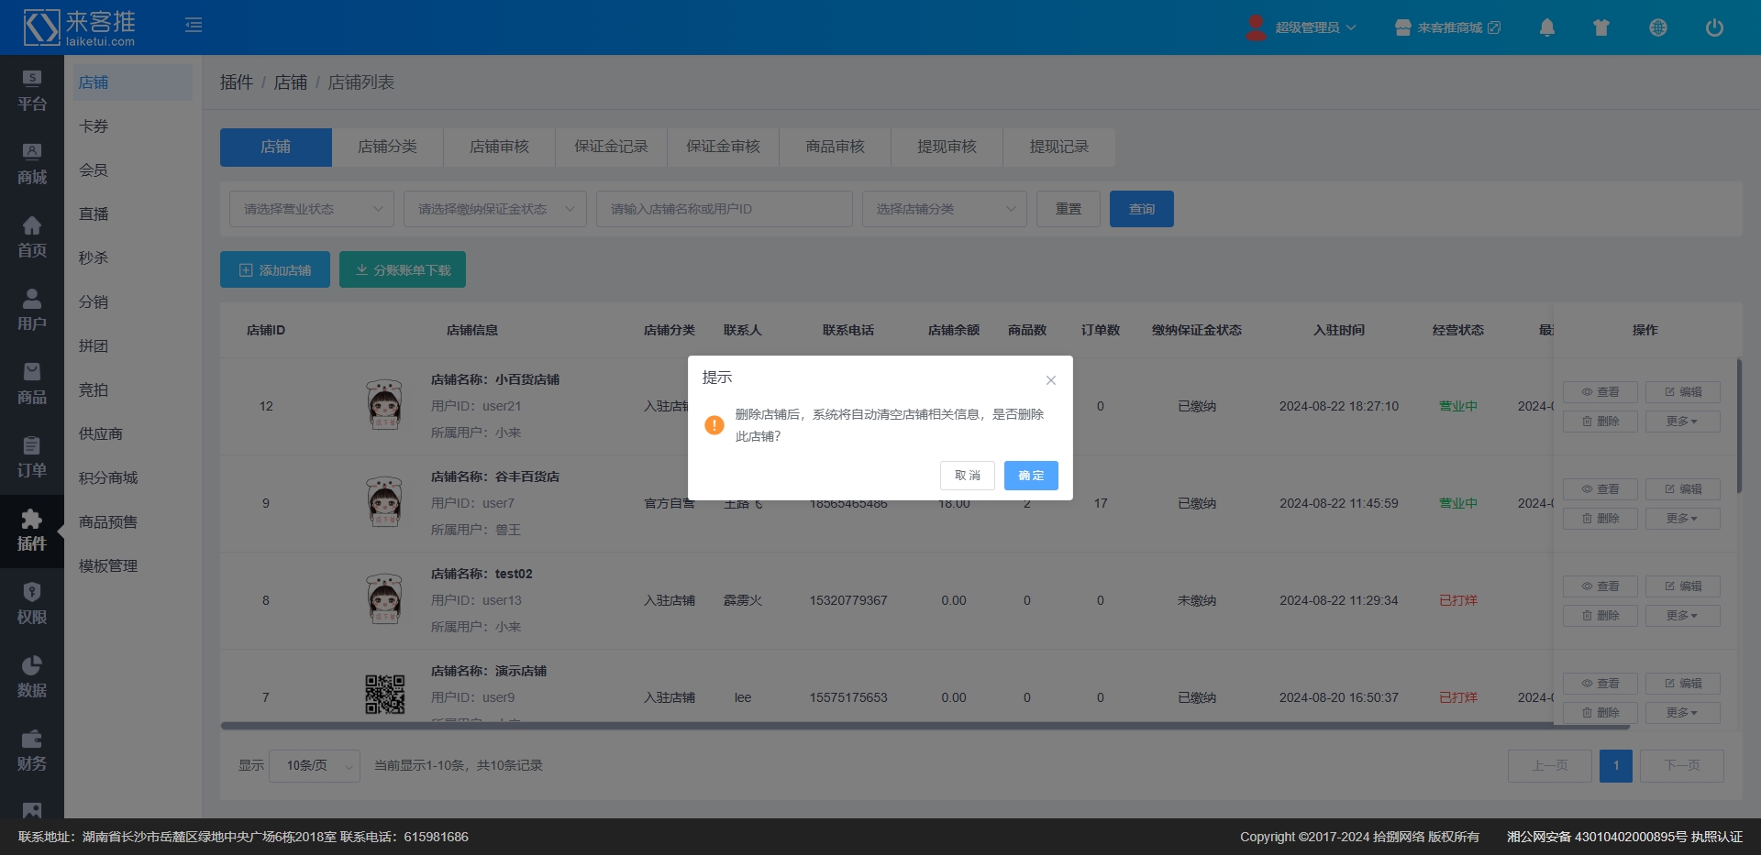This screenshot has height=855, width=1761.
Task: Click the notification bell icon
Action: (x=1546, y=27)
